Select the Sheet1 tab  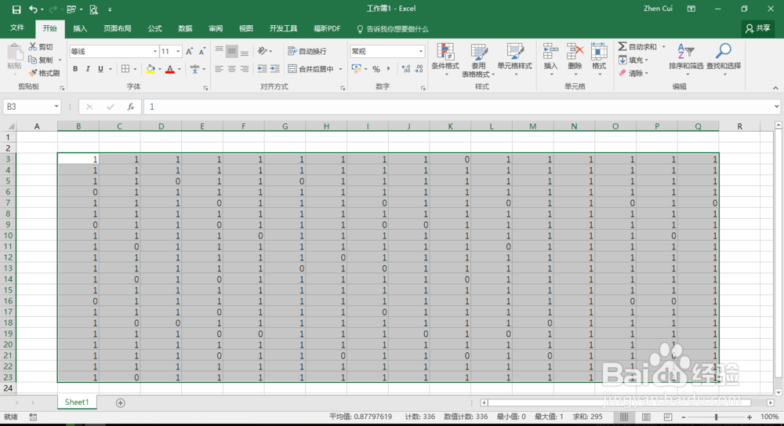coord(77,402)
